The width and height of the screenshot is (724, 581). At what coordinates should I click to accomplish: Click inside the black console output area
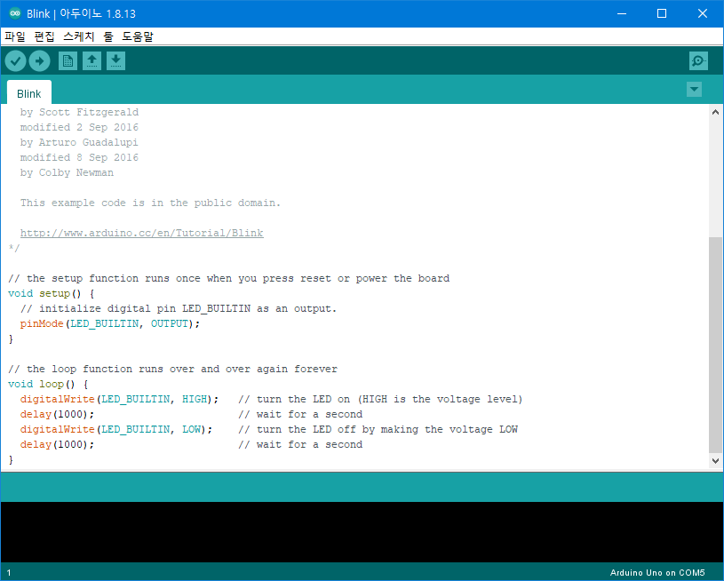pyautogui.click(x=362, y=532)
